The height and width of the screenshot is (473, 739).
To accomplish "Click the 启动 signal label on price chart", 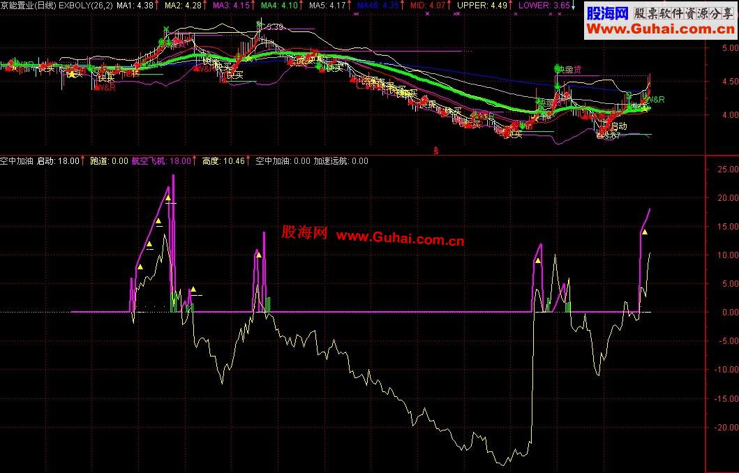I will tap(619, 126).
